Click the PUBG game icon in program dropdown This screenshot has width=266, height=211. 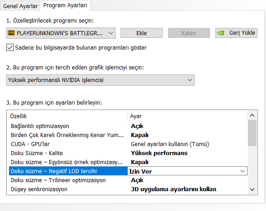(x=11, y=33)
